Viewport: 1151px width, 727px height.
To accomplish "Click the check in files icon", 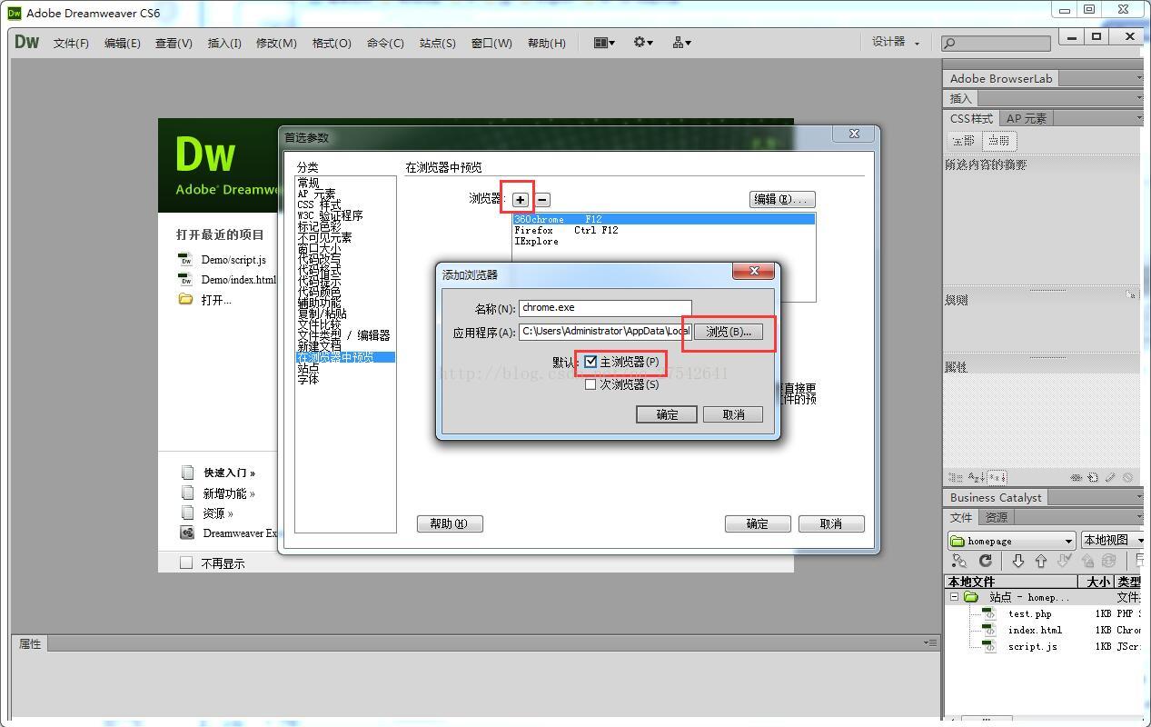I will pos(1087,562).
